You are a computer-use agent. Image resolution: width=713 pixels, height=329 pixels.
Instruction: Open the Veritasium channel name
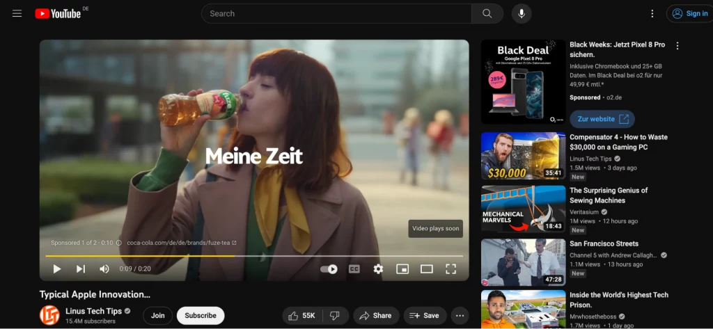(x=584, y=212)
